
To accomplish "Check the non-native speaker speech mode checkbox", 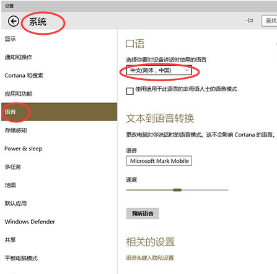I will 130,91.
